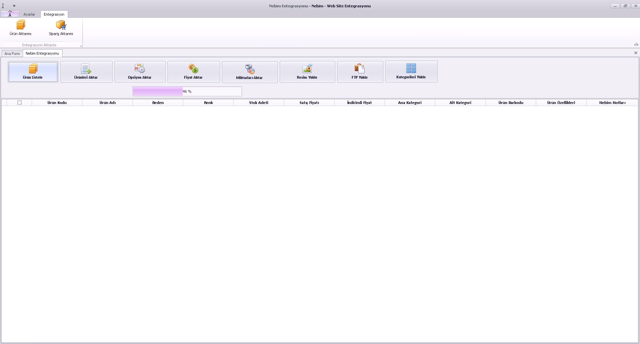Click the Ürünleri Aktar icon
Viewport: 640px width, 344px height.
tap(86, 69)
